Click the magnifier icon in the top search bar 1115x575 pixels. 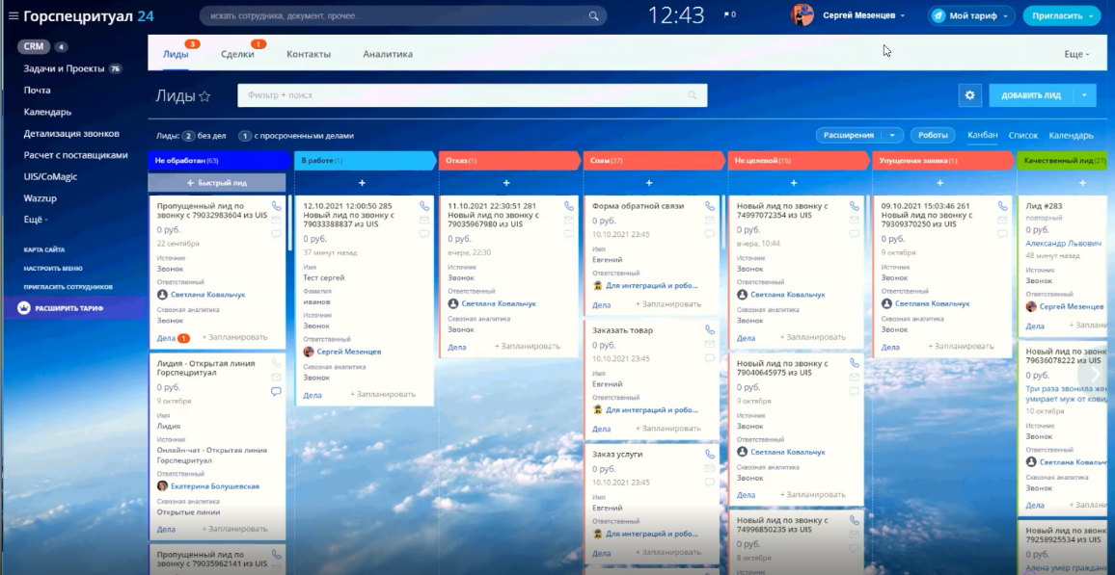click(594, 16)
